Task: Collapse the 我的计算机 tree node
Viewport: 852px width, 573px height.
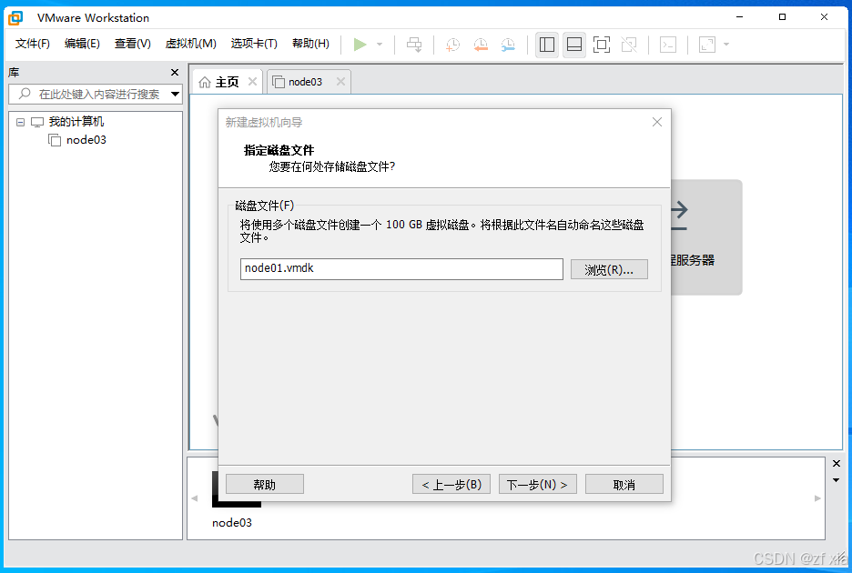Action: [21, 122]
